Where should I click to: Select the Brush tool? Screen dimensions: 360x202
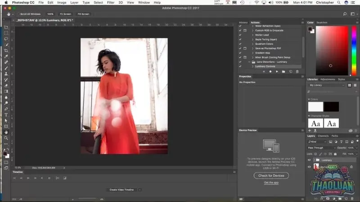click(6, 68)
